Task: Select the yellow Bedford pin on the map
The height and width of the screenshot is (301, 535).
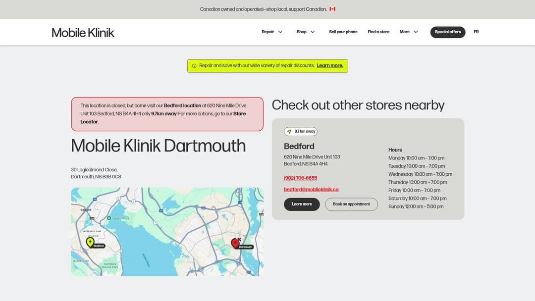Action: (90, 242)
